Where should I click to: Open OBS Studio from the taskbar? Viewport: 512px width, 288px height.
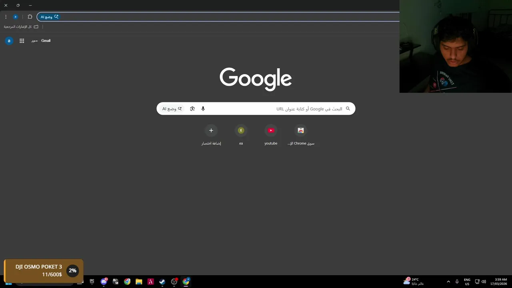tap(174, 282)
